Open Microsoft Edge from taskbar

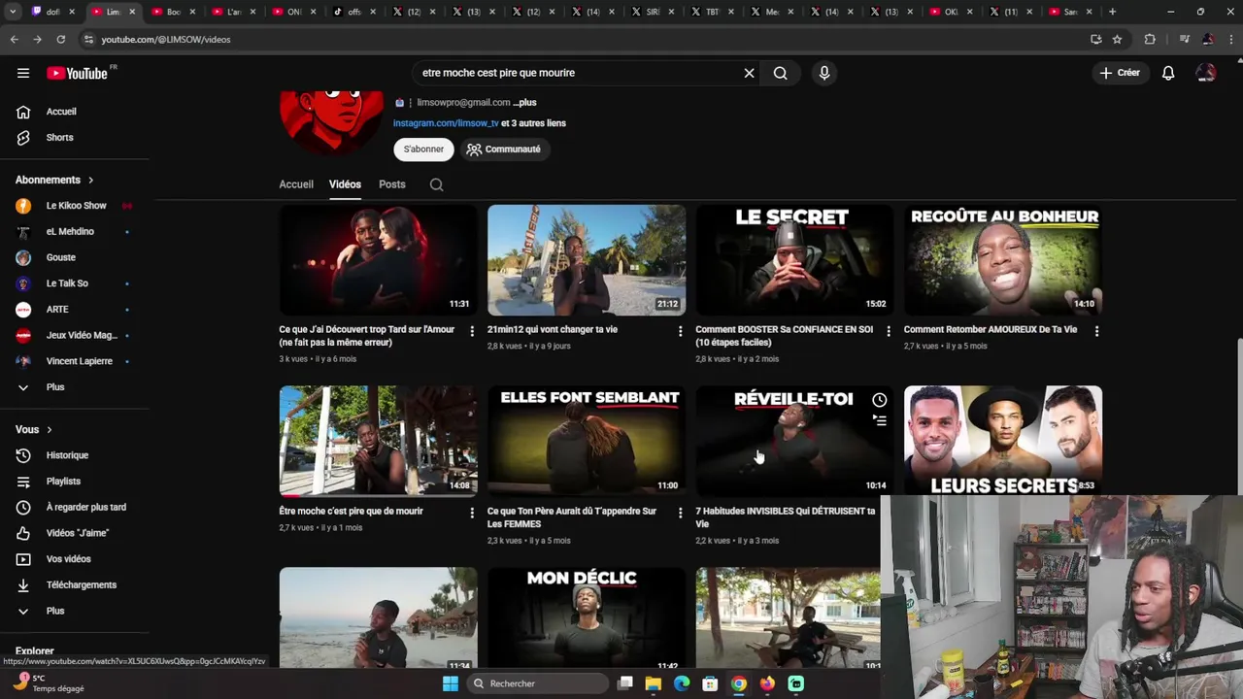[x=682, y=683]
